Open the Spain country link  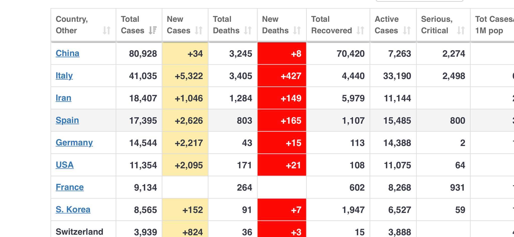(67, 120)
